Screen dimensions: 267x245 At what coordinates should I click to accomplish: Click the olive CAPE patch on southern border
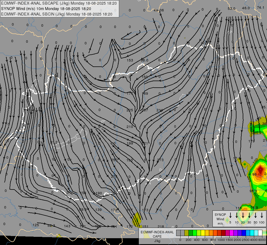[137, 220]
